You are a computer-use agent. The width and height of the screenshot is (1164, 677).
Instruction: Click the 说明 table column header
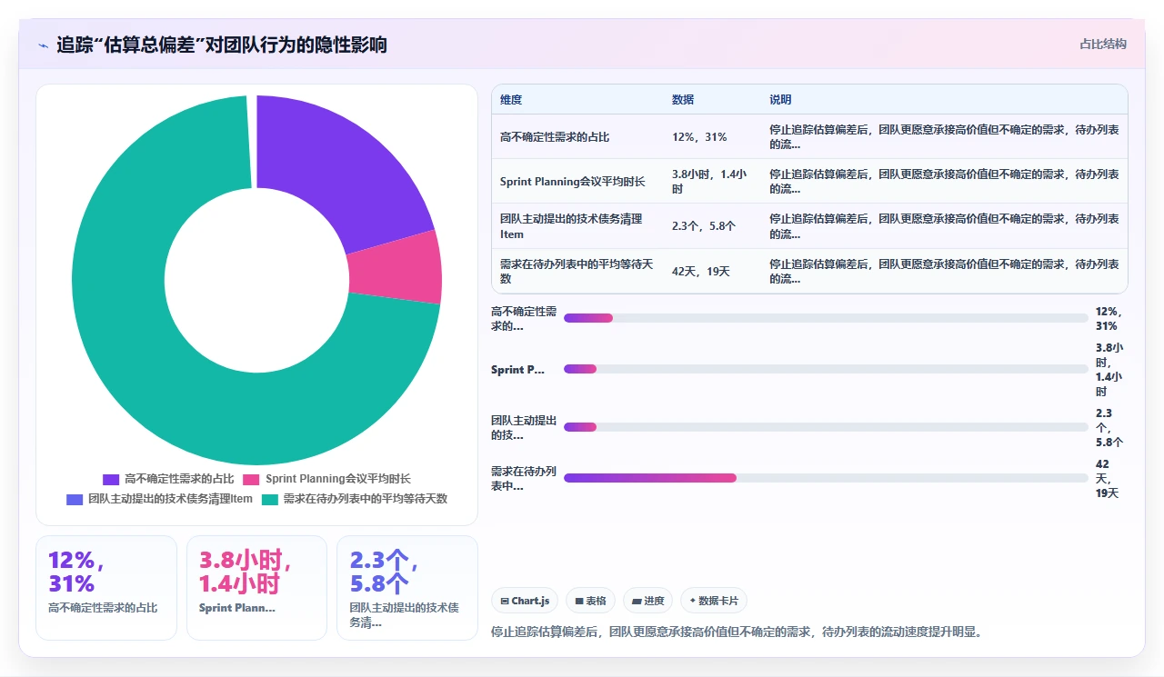780,100
